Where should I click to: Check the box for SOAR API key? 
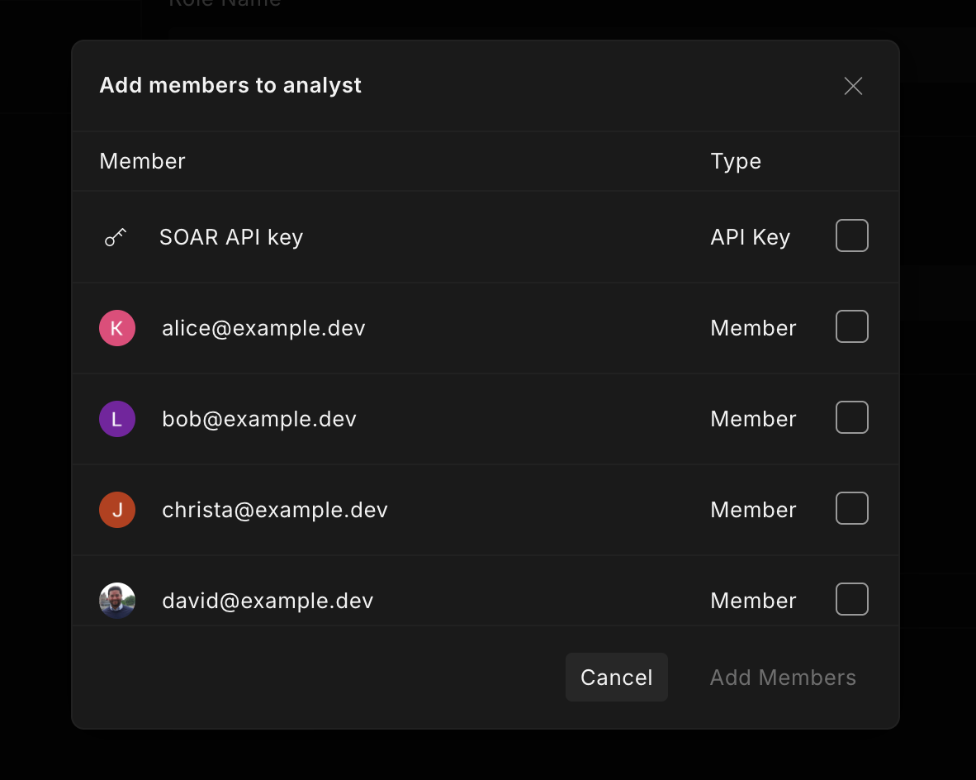851,235
